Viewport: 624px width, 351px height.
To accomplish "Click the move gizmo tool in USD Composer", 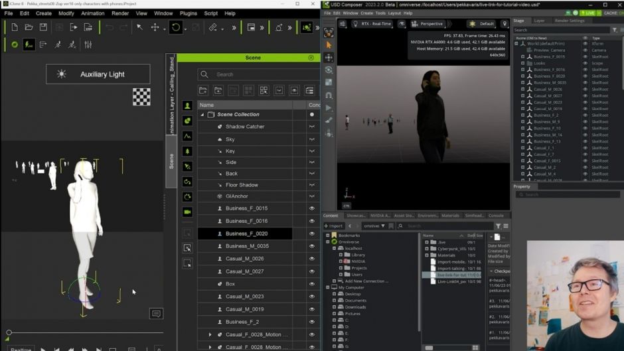I will click(329, 58).
